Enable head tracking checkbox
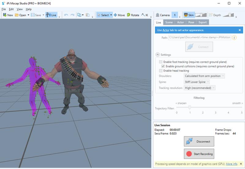This screenshot has height=169, width=245. click(x=161, y=71)
